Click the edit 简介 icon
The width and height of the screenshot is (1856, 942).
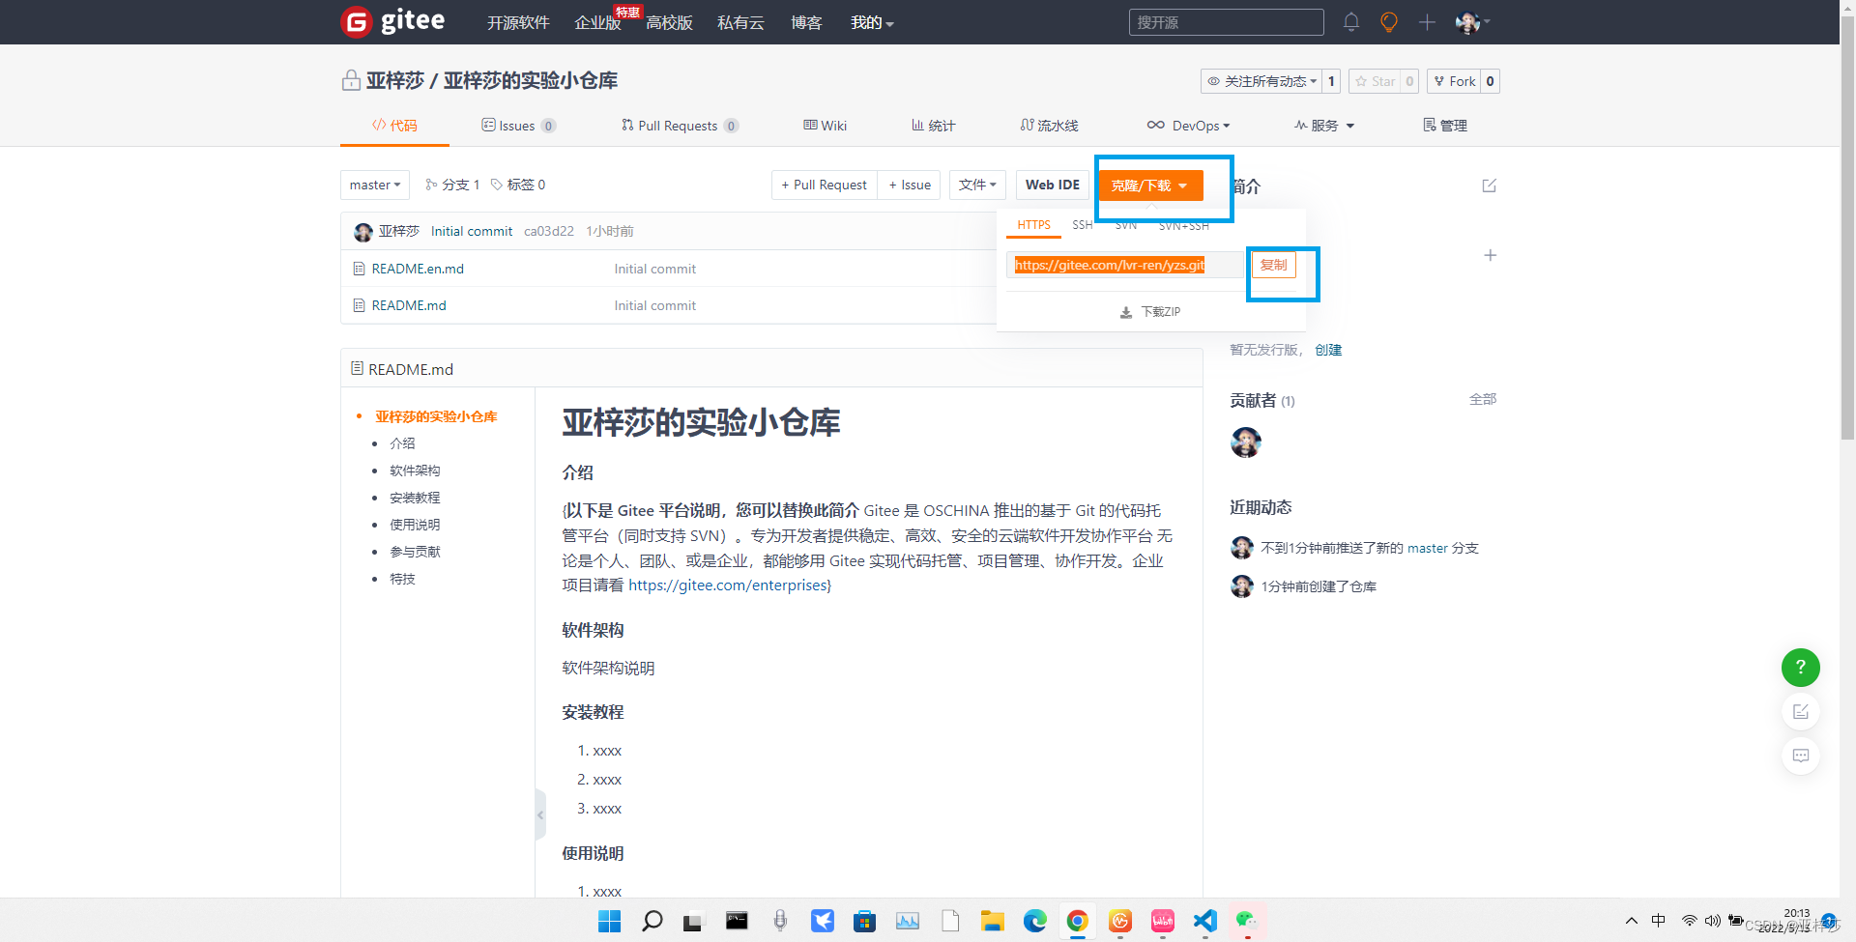tap(1490, 186)
